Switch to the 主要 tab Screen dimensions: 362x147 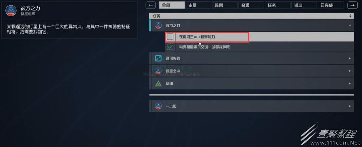(198, 5)
